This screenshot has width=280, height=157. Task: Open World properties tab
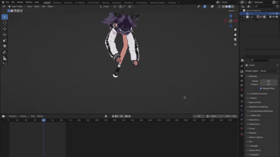[x=242, y=90]
